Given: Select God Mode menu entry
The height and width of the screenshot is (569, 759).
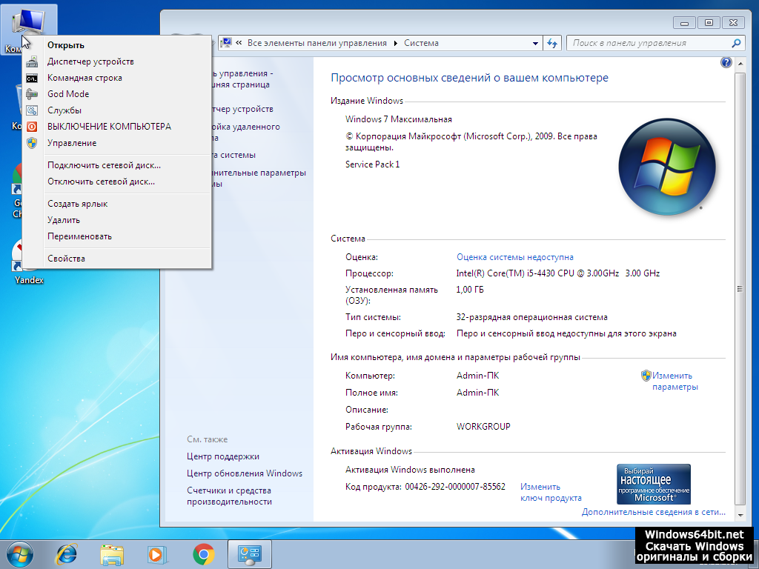Looking at the screenshot, I should click(68, 94).
